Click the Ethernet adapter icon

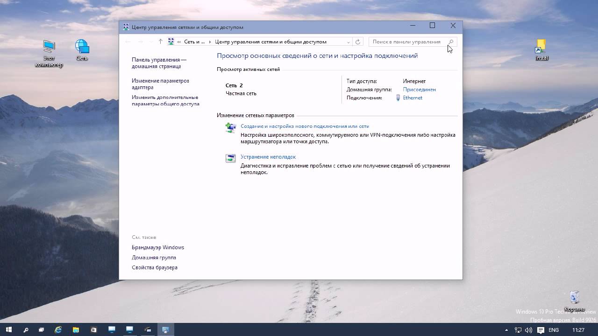pos(398,98)
